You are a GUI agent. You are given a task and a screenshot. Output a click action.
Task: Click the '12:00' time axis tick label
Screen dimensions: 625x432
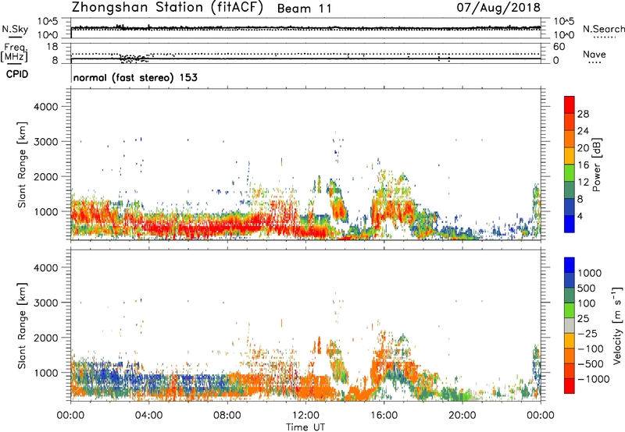pyautogui.click(x=305, y=416)
